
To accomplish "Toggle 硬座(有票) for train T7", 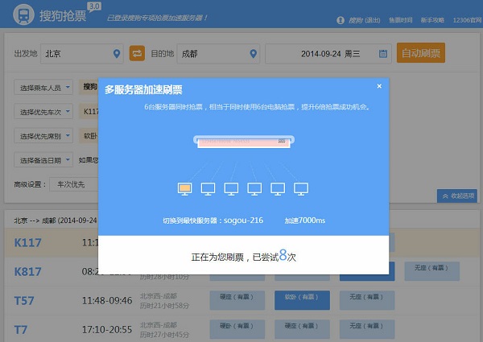I will (x=302, y=329).
